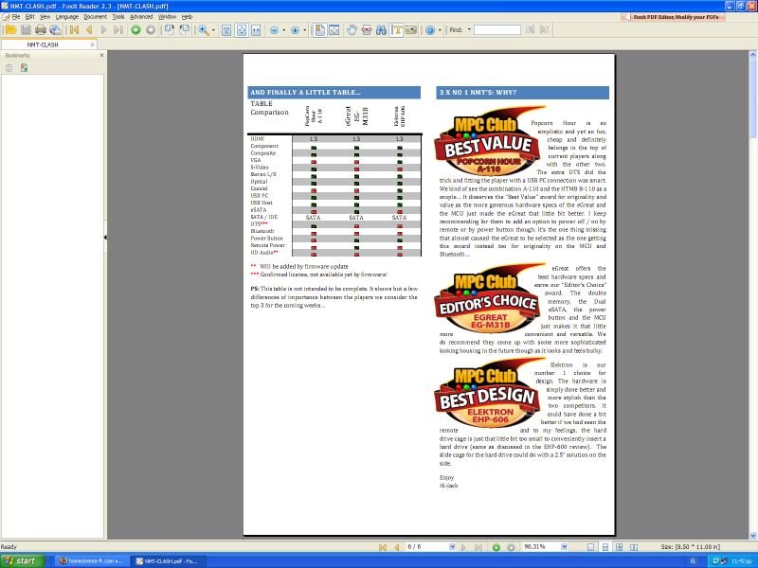Go to last page using top toolbar arrow
This screenshot has height=568, width=758.
pyautogui.click(x=118, y=30)
